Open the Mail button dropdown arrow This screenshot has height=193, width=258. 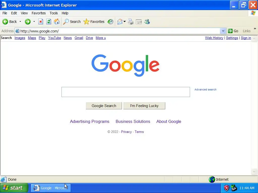[x=124, y=22]
